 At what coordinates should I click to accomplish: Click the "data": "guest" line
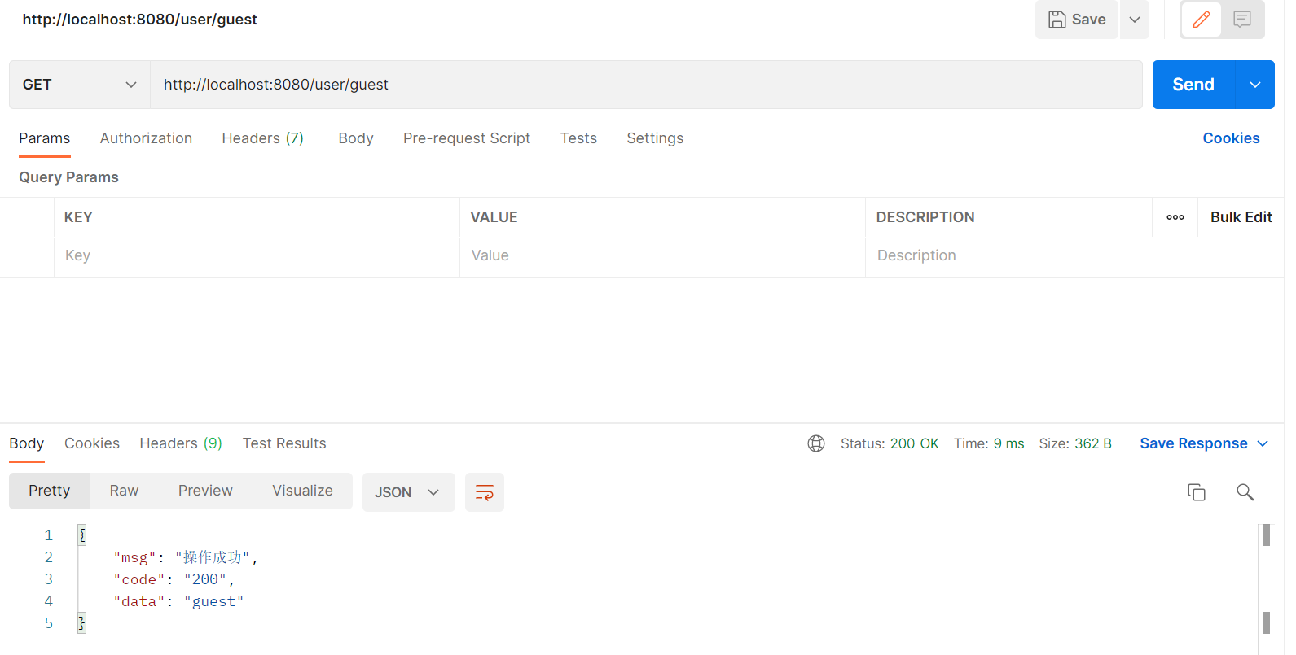coord(178,601)
